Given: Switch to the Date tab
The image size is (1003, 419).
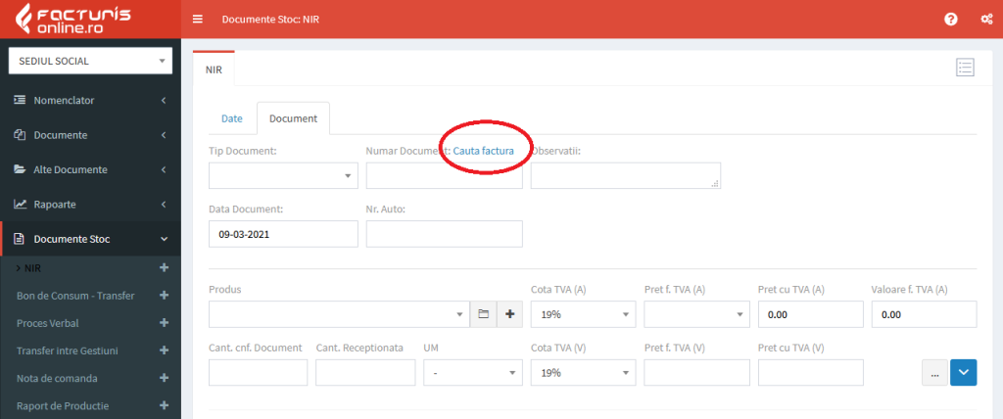Looking at the screenshot, I should click(x=232, y=118).
